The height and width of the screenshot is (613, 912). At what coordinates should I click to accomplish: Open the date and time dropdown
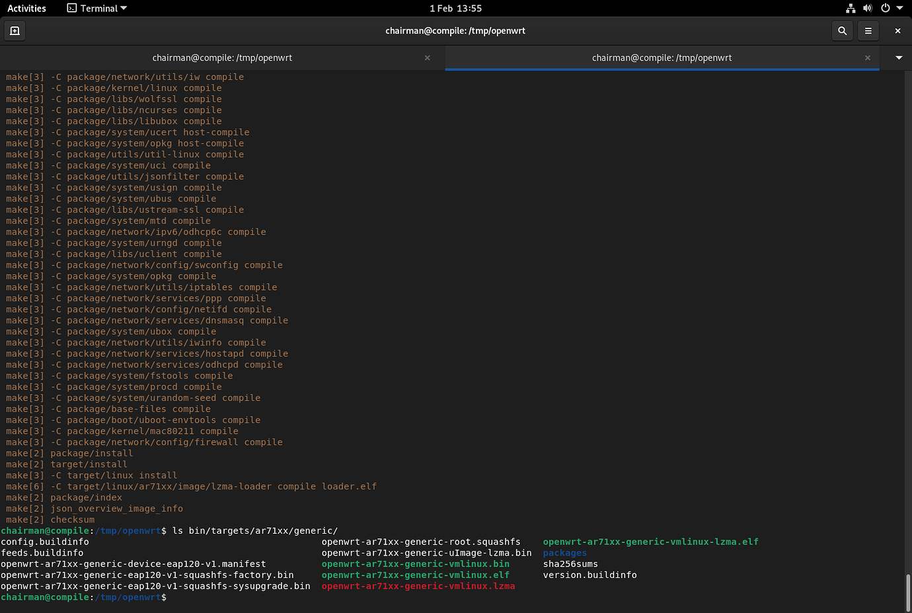point(455,8)
